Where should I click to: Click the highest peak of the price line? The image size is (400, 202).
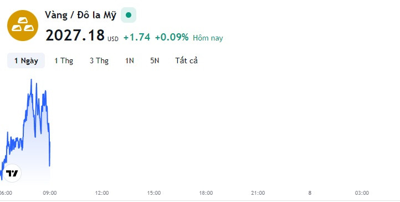(32, 80)
